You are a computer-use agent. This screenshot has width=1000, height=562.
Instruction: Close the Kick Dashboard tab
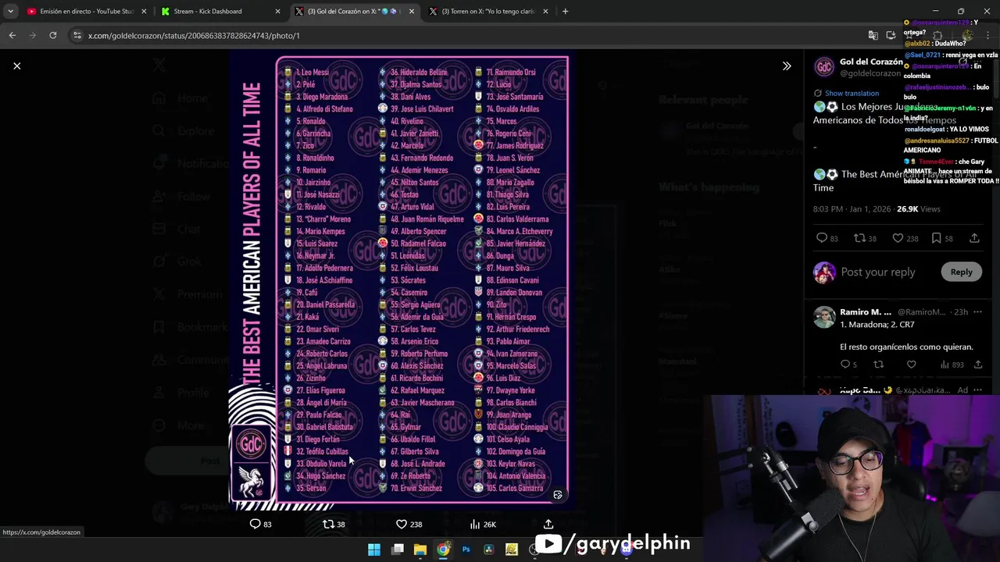(278, 12)
